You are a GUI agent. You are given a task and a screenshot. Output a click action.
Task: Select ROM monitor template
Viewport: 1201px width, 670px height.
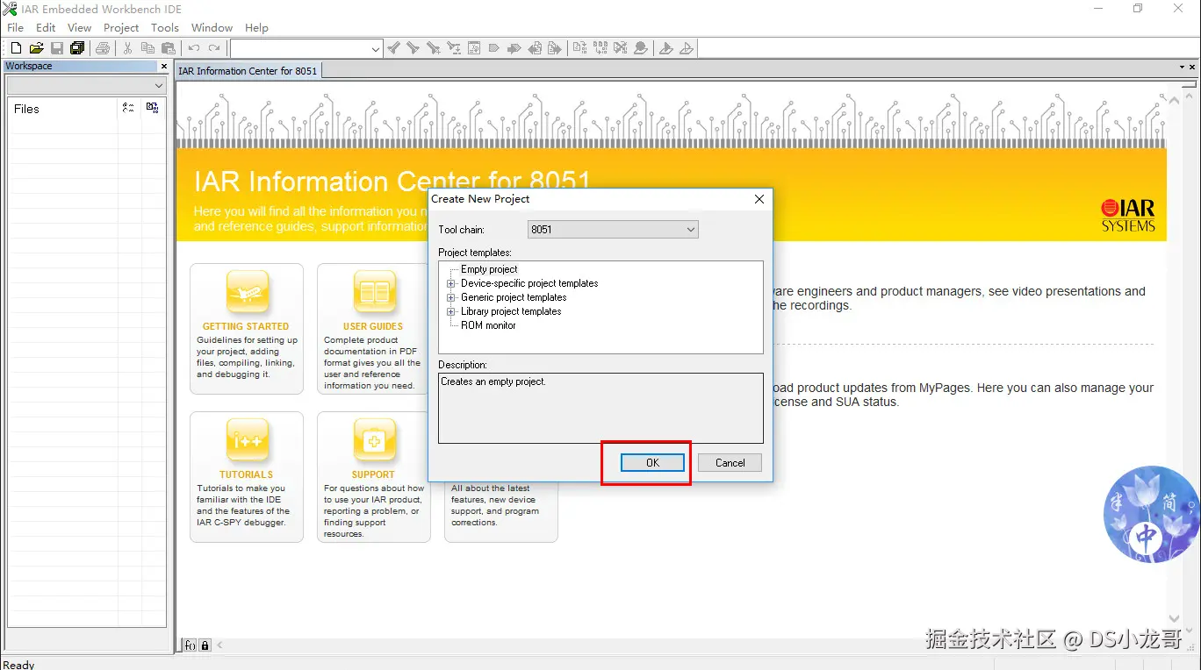click(488, 325)
